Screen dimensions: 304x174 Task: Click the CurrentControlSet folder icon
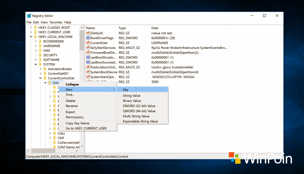45,78
